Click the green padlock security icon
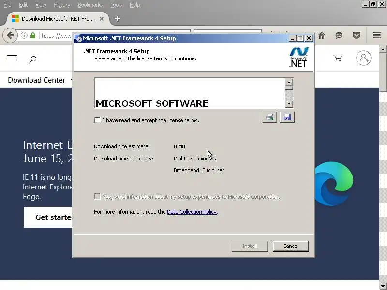 coord(33,35)
